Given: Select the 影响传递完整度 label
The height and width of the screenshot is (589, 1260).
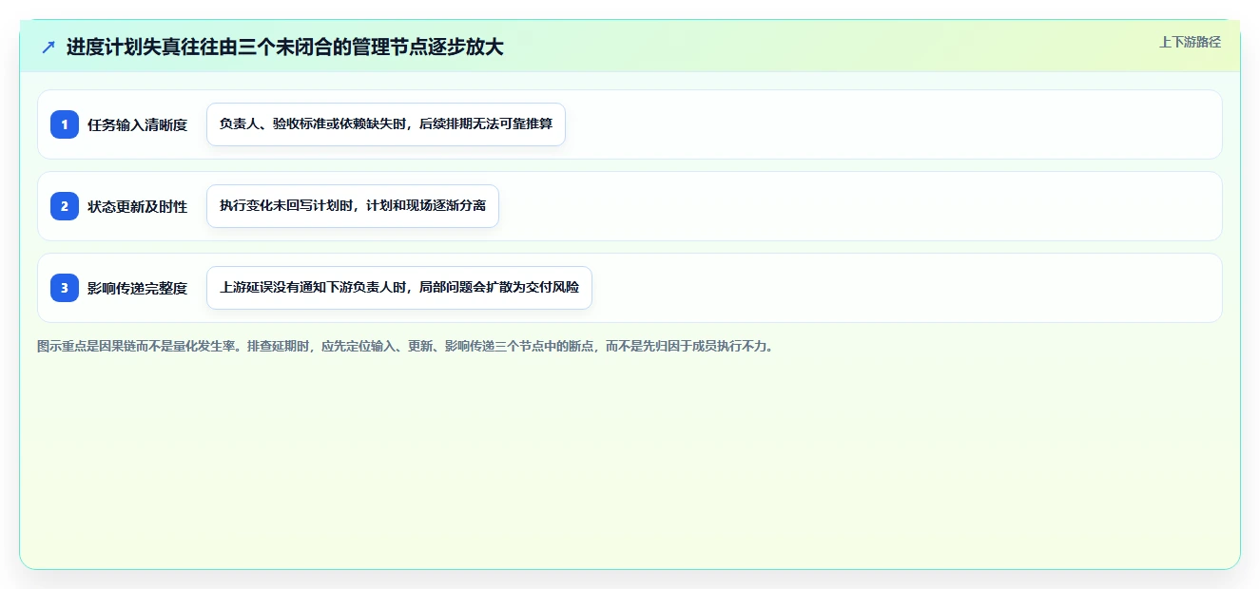Looking at the screenshot, I should tap(138, 288).
